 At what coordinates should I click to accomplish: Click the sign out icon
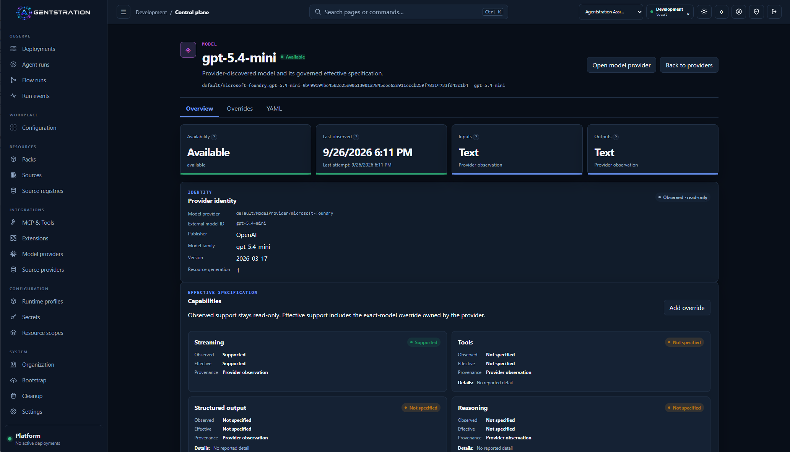pyautogui.click(x=774, y=12)
